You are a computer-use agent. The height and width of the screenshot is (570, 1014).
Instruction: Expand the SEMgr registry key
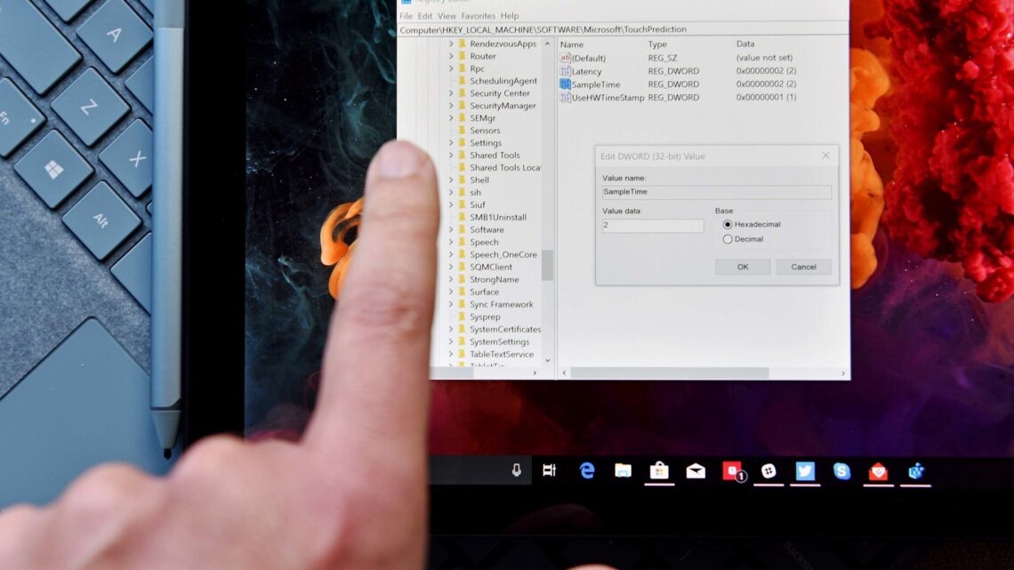(x=451, y=117)
